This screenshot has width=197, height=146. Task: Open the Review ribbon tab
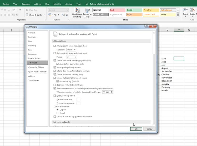(6, 4)
